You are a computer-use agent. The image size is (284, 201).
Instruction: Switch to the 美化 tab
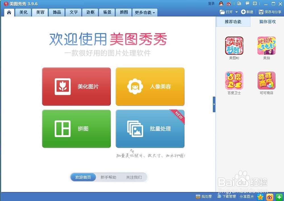[23, 13]
